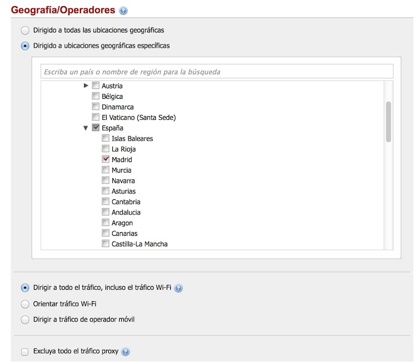Click help icon next to proxy traffic

click(125, 352)
